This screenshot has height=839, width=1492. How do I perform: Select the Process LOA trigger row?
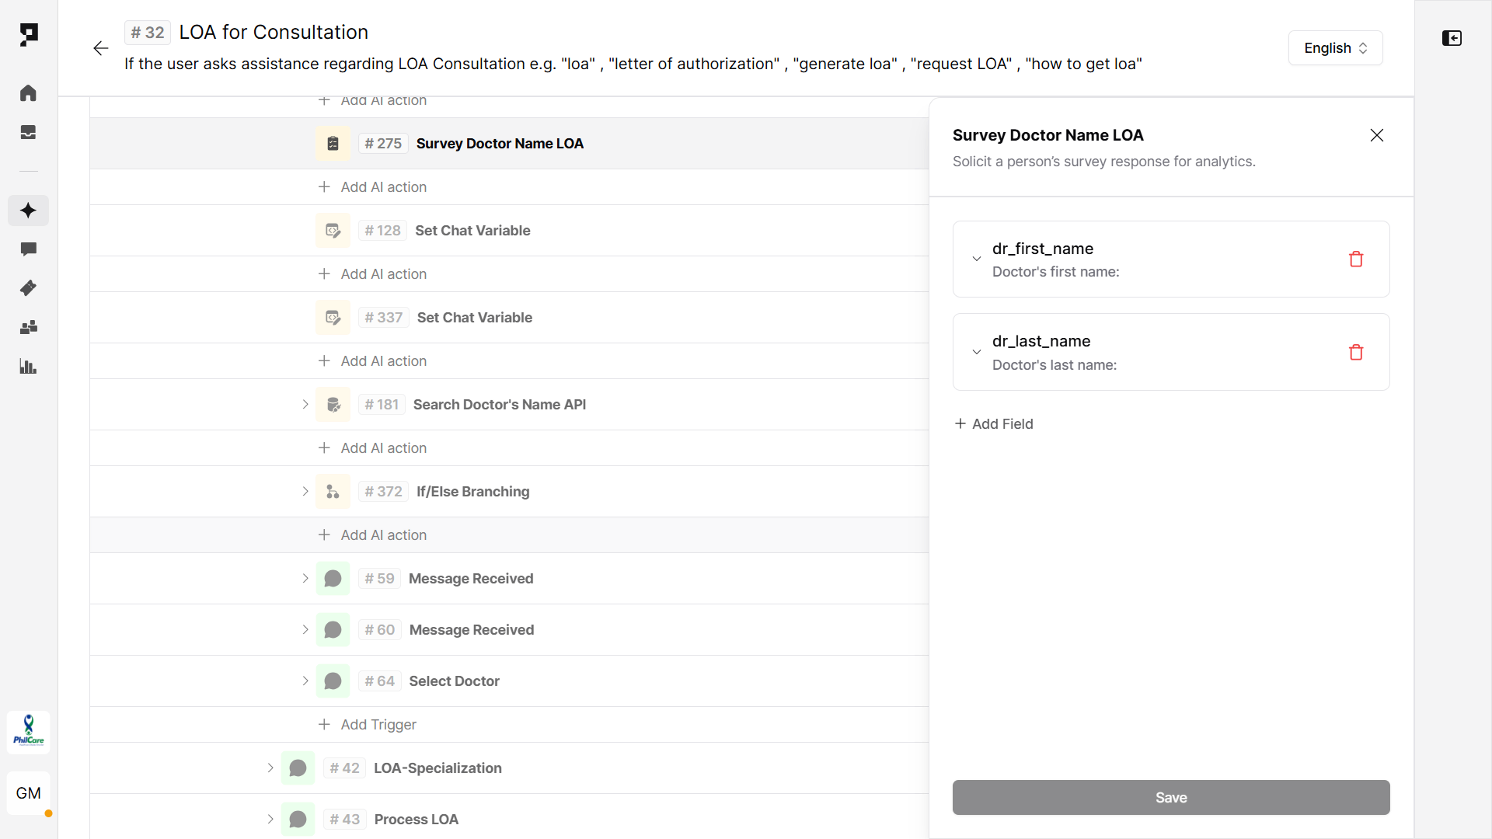point(416,820)
